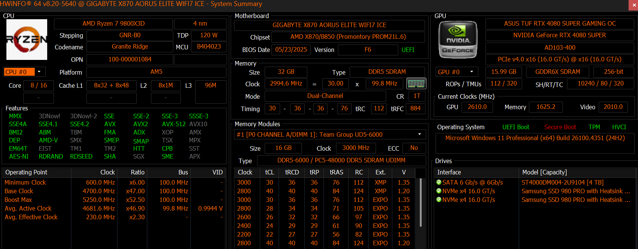Screen dimensions: 638x249
Task: Click the 1T command rate value
Action: (417, 96)
